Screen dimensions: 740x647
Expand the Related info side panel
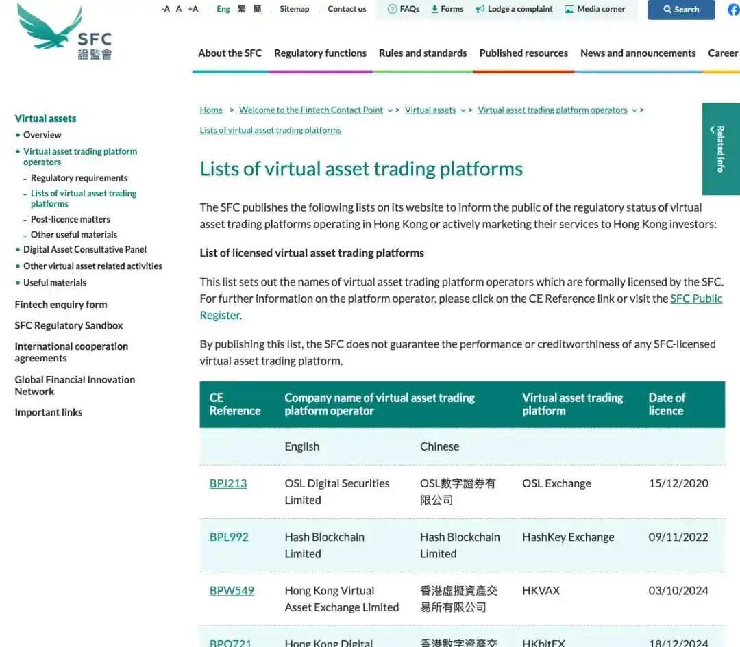[721, 149]
